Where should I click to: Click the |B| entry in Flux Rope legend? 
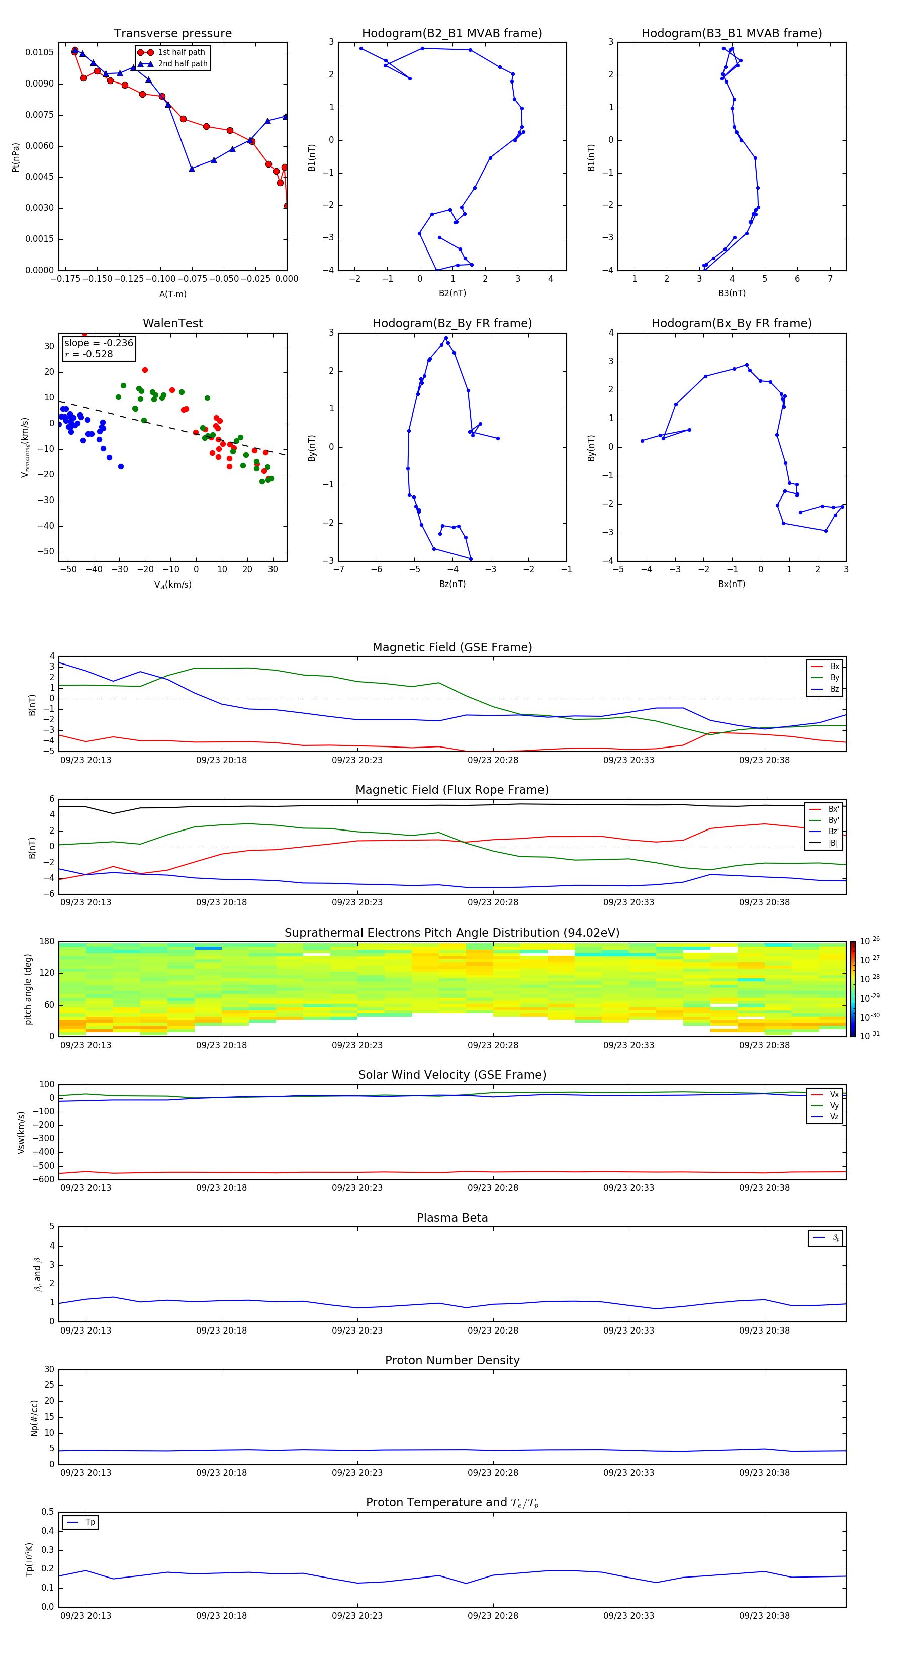coord(825,843)
